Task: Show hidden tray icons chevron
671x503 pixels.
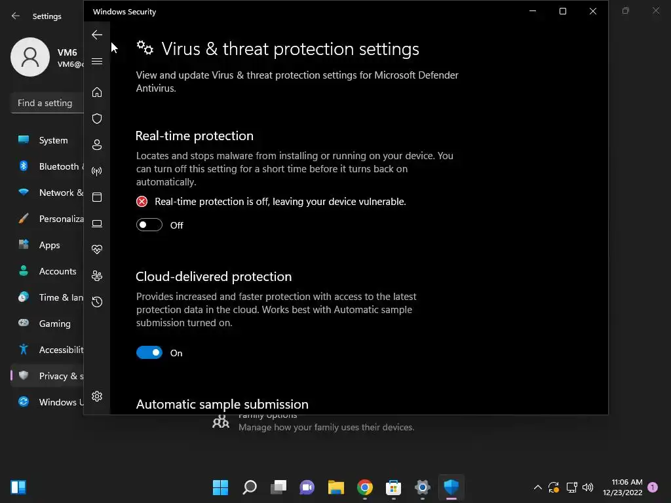Action: pos(538,487)
